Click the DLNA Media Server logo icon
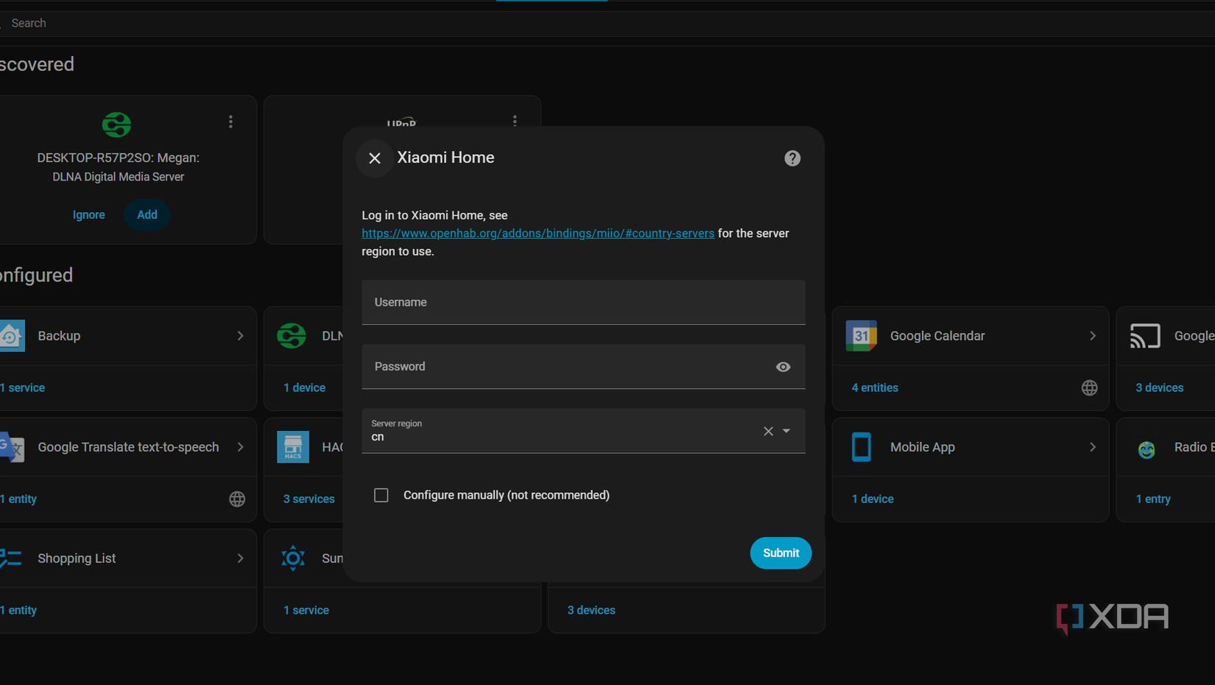The width and height of the screenshot is (1215, 685). pyautogui.click(x=116, y=124)
